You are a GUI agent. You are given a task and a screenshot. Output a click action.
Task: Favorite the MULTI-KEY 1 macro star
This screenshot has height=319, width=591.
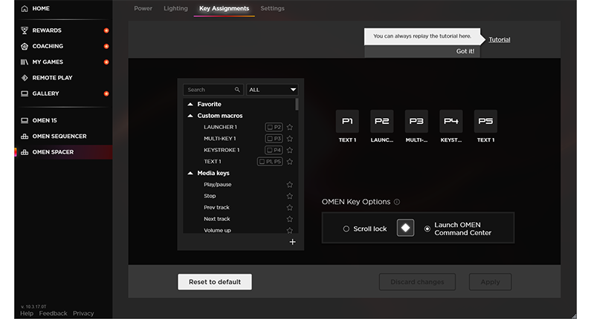tap(289, 139)
